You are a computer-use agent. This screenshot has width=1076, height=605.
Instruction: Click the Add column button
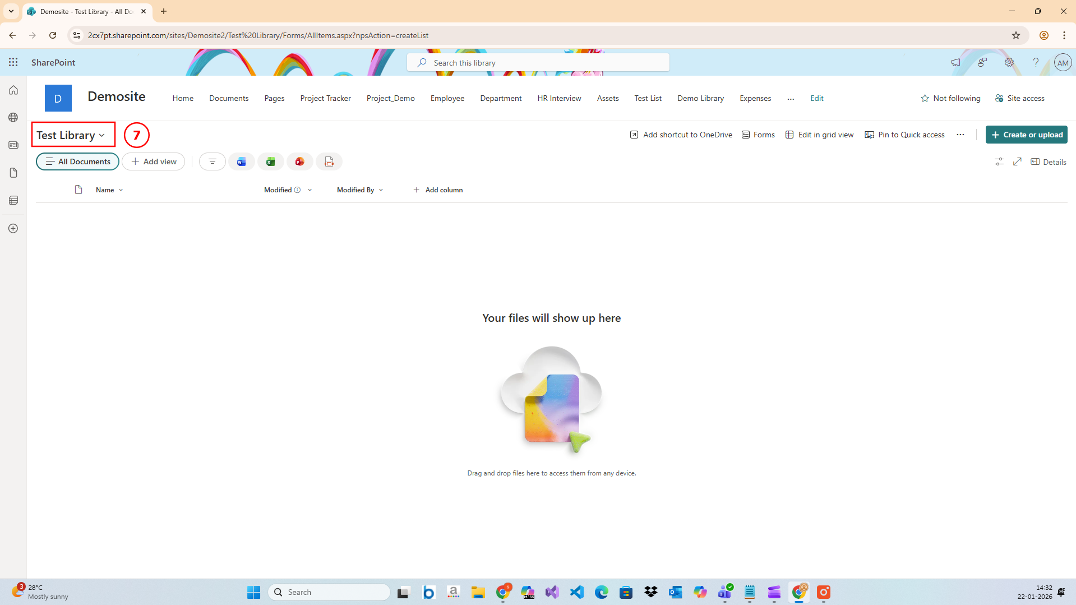point(438,190)
